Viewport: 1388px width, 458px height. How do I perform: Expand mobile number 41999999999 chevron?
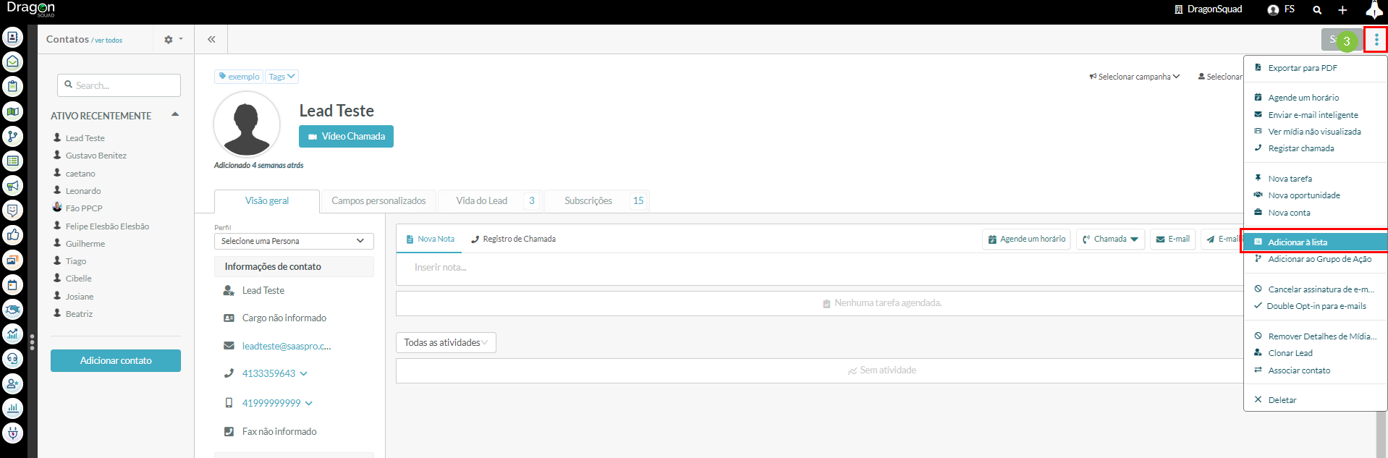click(x=309, y=404)
